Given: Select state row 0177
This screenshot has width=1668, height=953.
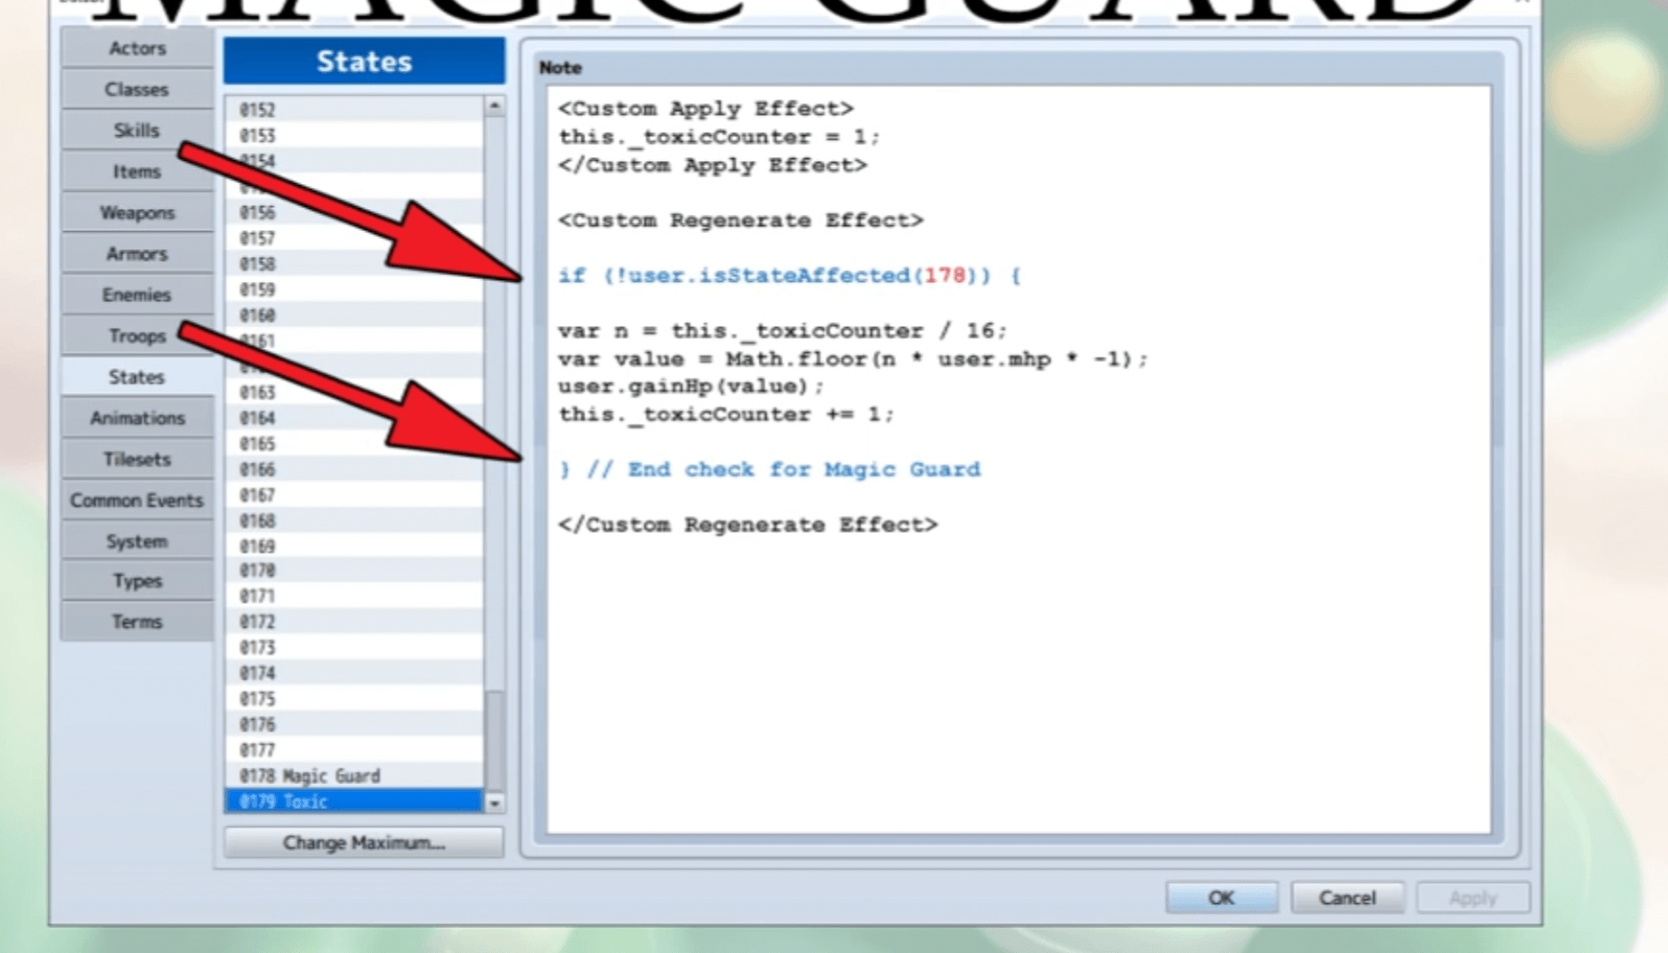Looking at the screenshot, I should (x=355, y=750).
